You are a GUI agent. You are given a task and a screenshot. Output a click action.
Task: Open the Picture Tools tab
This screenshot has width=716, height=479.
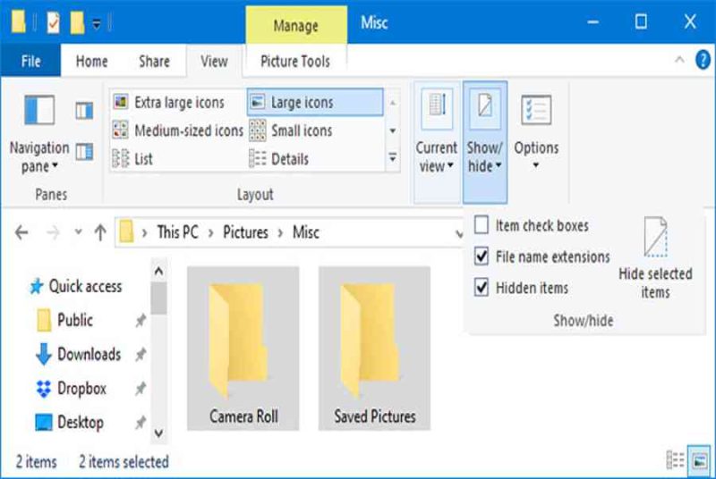coord(295,61)
